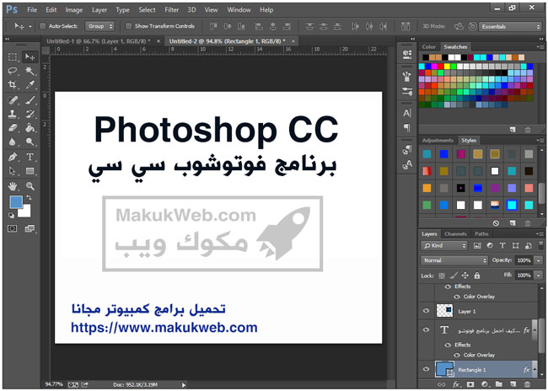Screen dimensions: 548x391
Task: Select the Dodge tool
Action: [x=30, y=142]
